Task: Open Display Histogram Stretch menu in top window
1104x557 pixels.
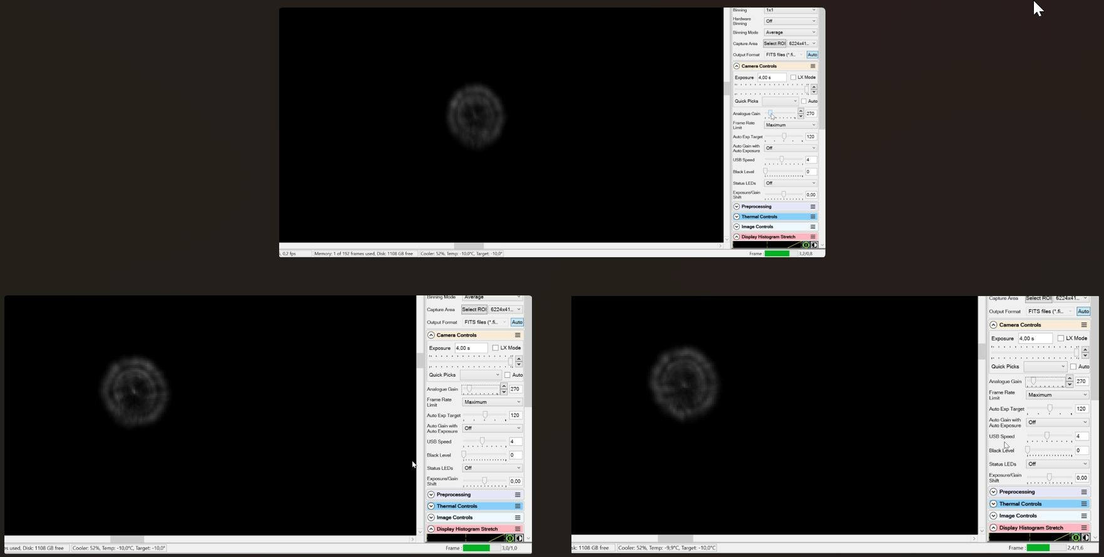Action: [x=813, y=237]
